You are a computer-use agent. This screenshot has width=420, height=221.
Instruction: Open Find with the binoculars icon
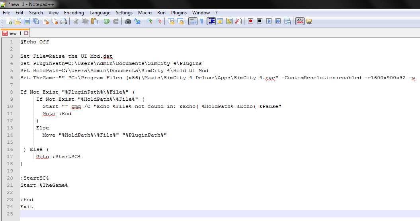(x=128, y=21)
